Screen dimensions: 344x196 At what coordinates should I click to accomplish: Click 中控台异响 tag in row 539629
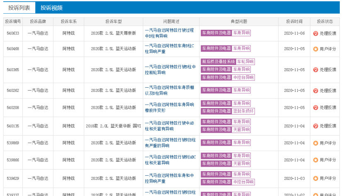(243, 182)
